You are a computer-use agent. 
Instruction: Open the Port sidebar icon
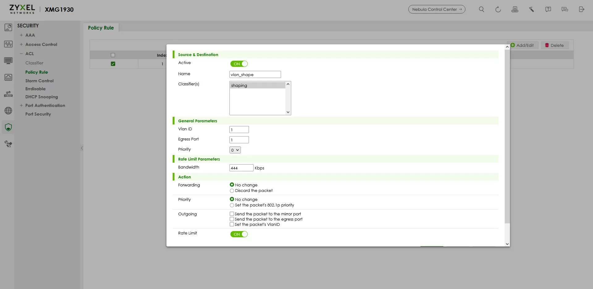8,77
